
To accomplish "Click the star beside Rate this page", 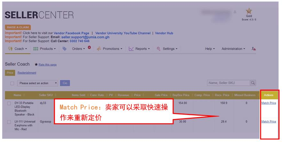I will [x=36, y=65].
